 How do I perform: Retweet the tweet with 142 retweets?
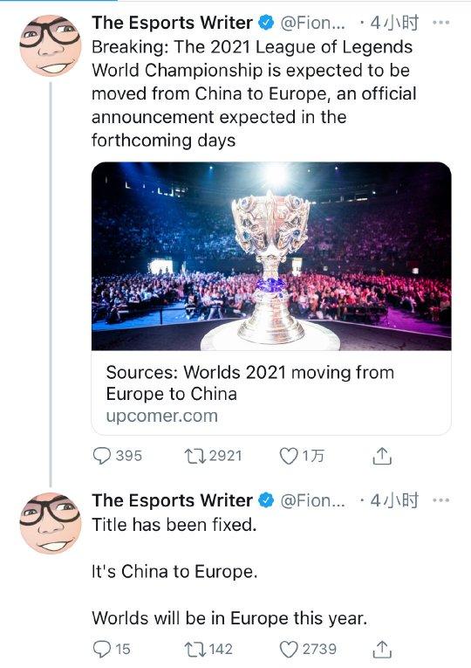pyautogui.click(x=195, y=650)
